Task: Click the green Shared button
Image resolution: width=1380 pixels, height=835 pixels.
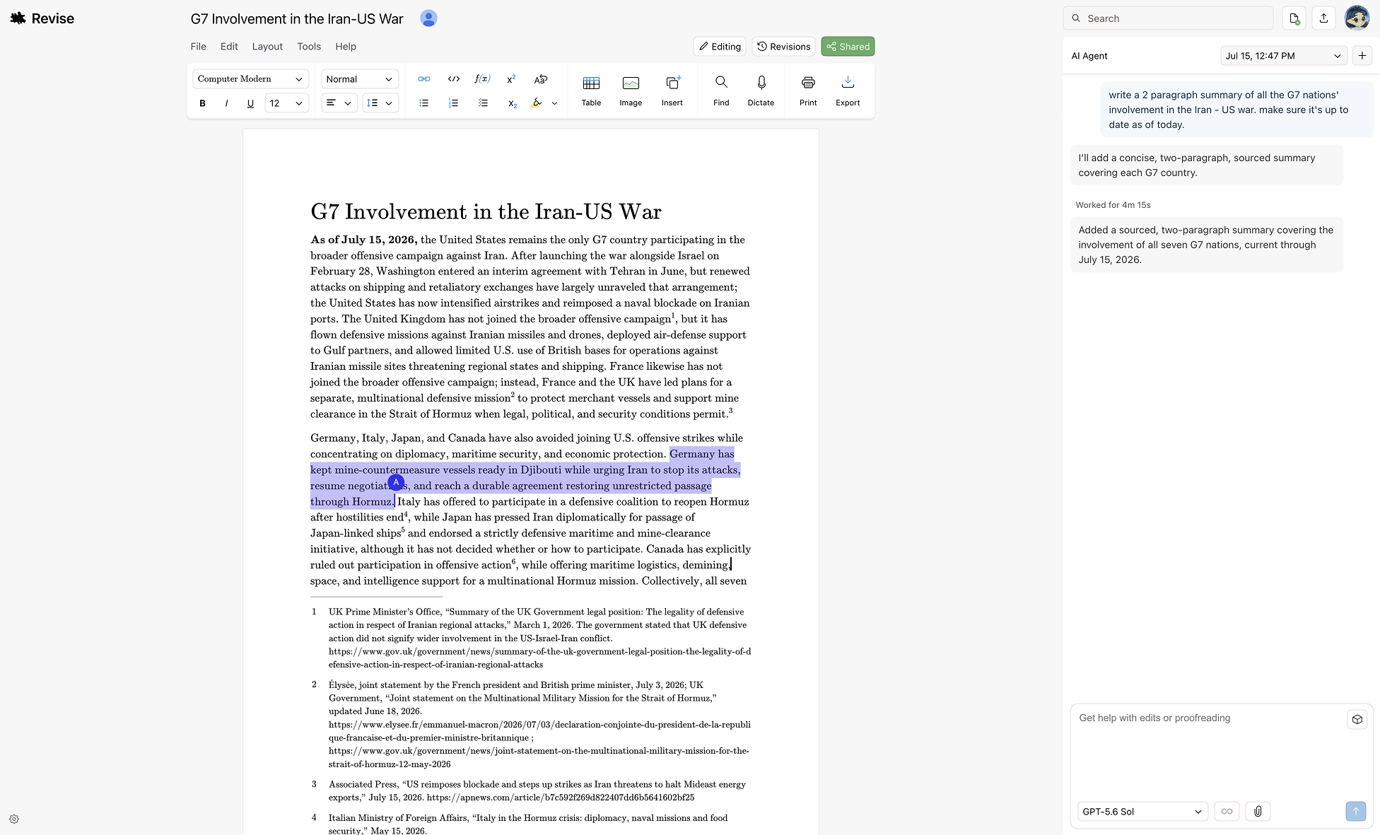Action: [848, 47]
